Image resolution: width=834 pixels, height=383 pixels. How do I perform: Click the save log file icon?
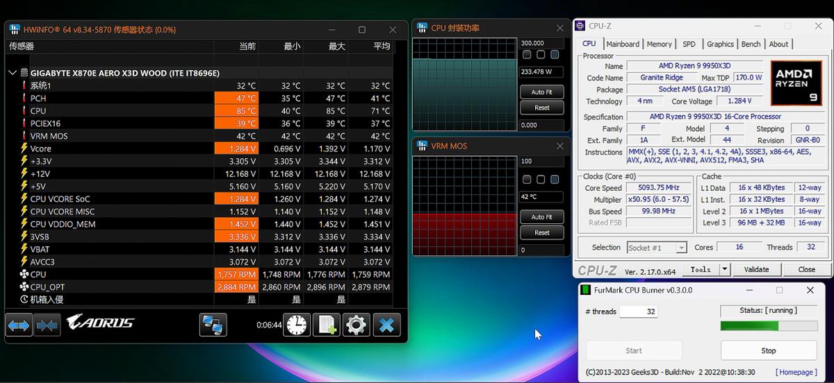coord(327,325)
